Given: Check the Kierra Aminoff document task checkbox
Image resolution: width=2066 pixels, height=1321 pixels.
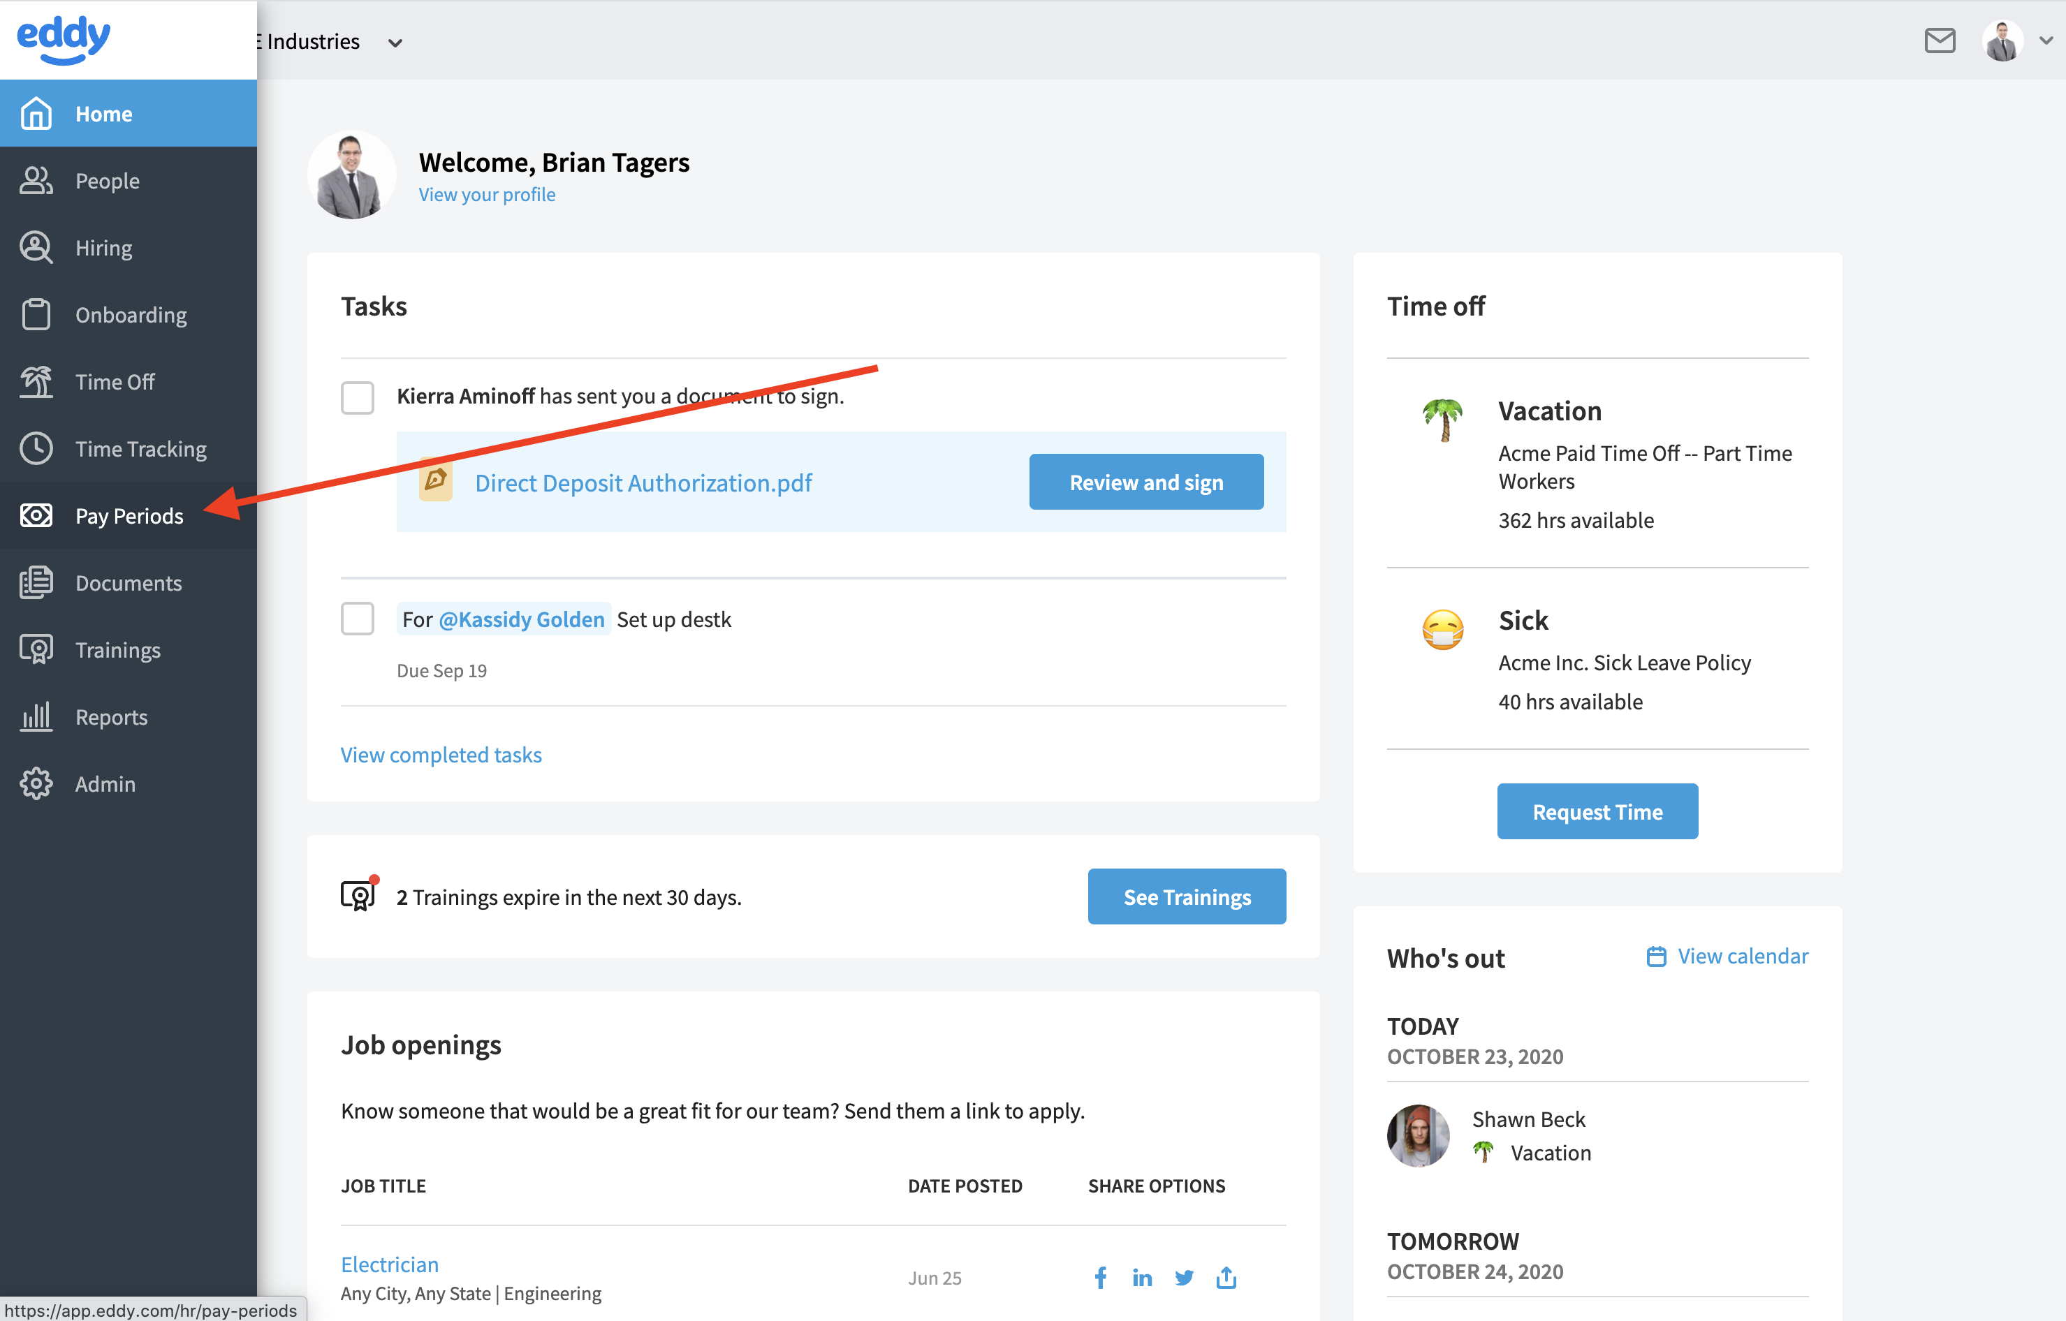Looking at the screenshot, I should point(357,397).
